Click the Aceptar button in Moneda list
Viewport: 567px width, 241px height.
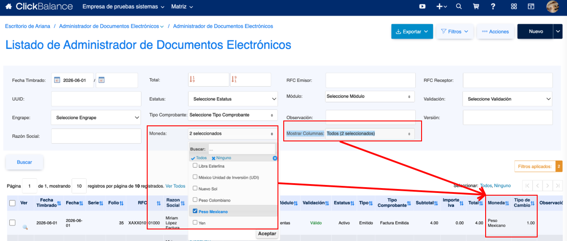(x=267, y=233)
